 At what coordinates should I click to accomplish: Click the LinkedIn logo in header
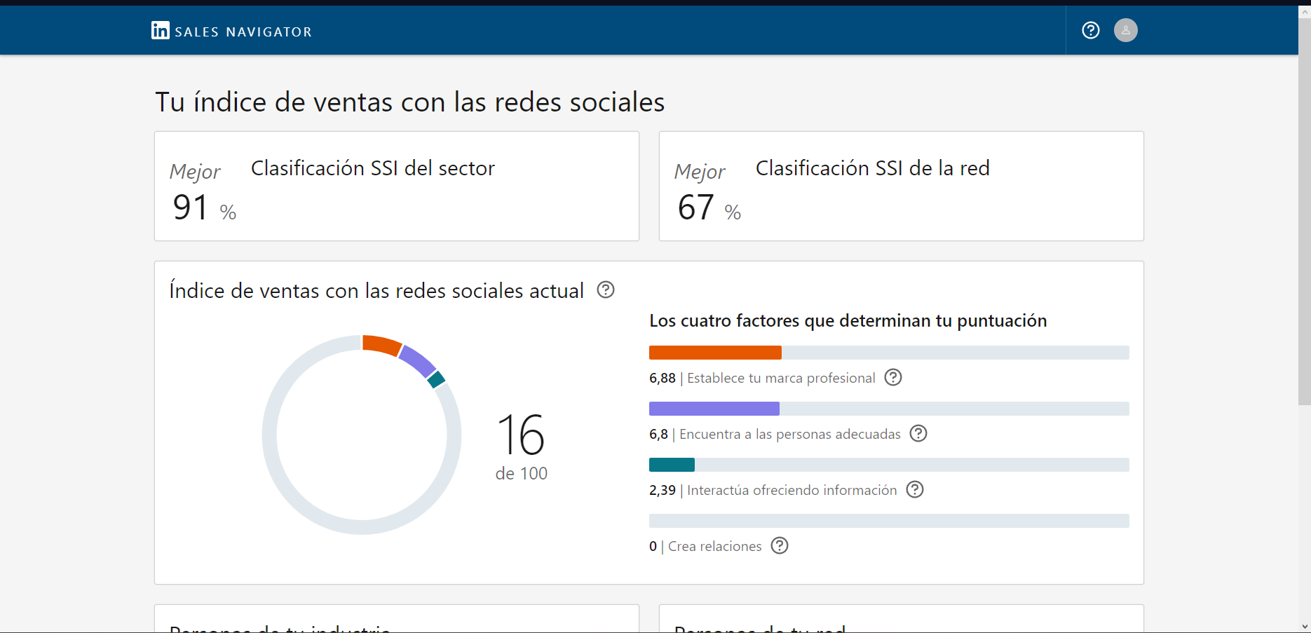coord(160,30)
